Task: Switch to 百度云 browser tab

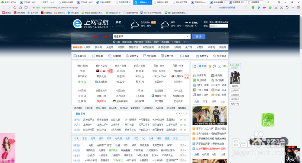Action: (x=47, y=2)
